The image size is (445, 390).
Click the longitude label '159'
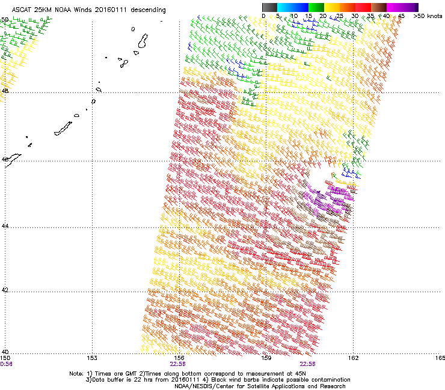[x=266, y=358]
